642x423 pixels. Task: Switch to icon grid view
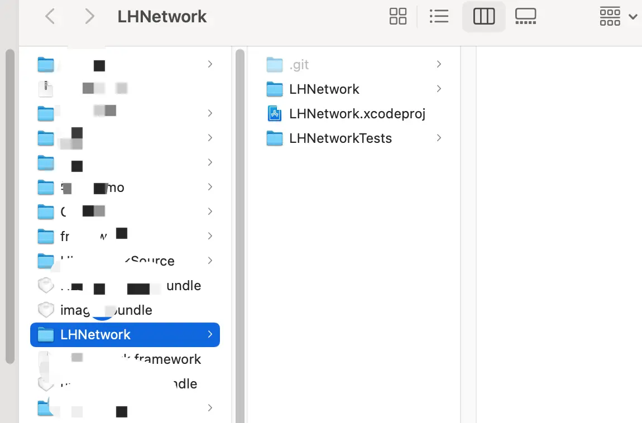(x=398, y=17)
